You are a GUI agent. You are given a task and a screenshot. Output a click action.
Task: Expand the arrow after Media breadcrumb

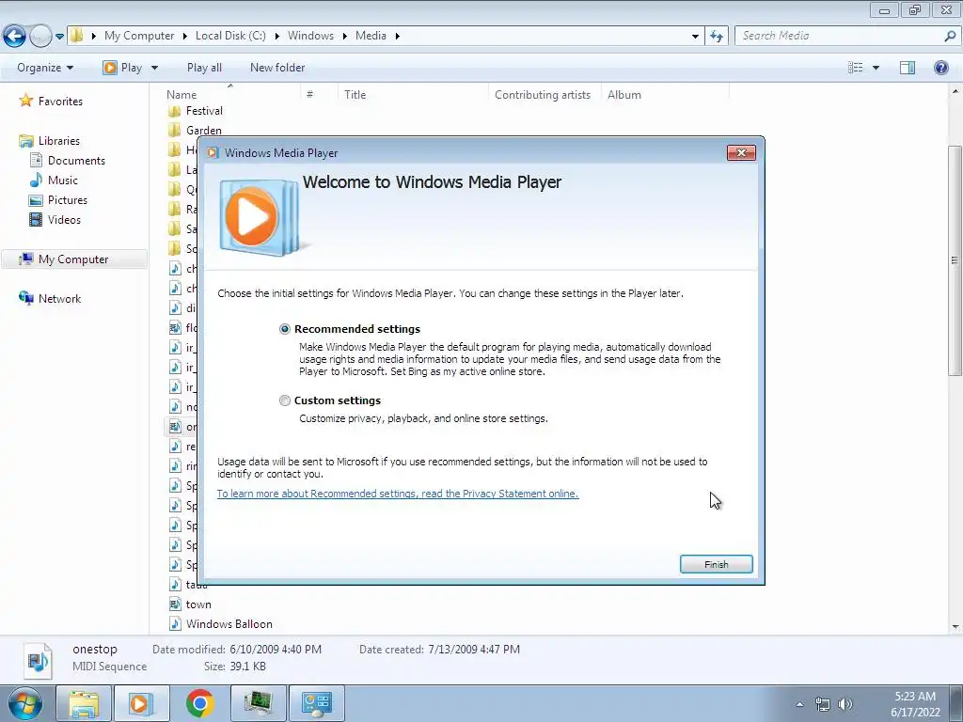click(x=398, y=37)
